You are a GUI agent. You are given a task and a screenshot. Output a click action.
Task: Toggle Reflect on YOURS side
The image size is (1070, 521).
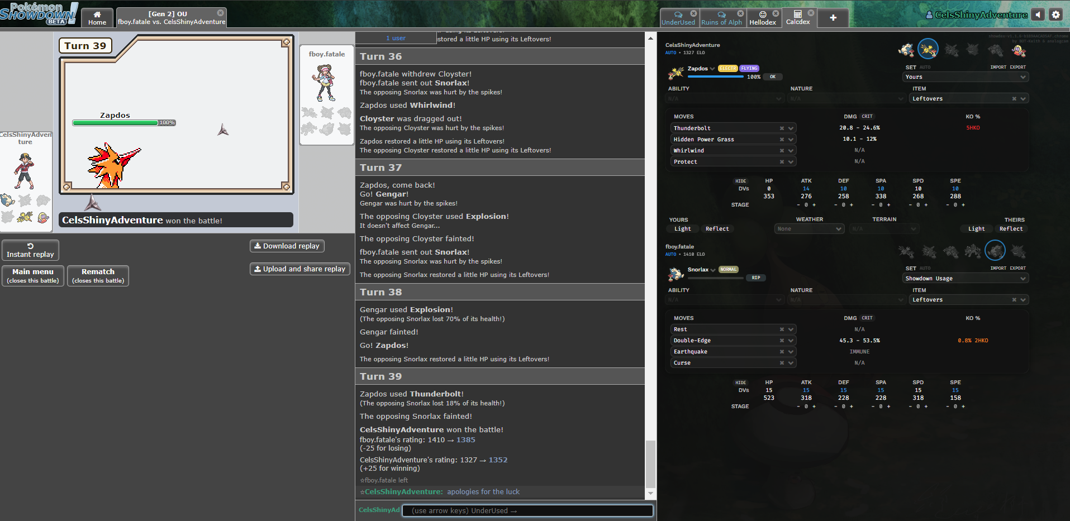[717, 229]
